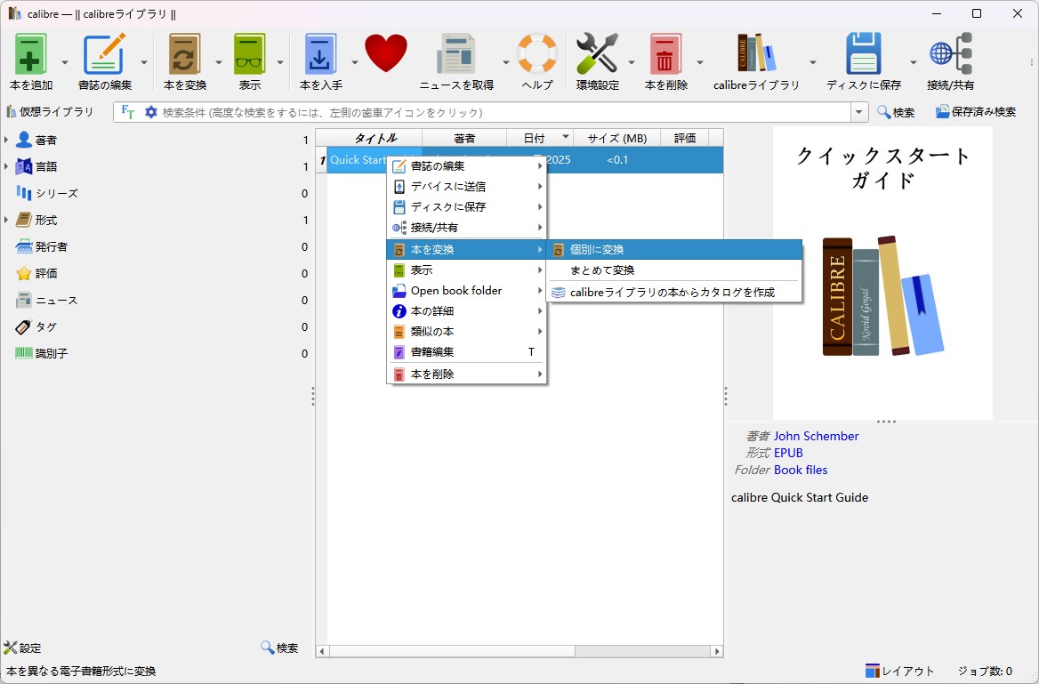Open dropdown arrow next to ディスクに保存 toolbar button
Image resolution: width=1039 pixels, height=684 pixels.
913,63
